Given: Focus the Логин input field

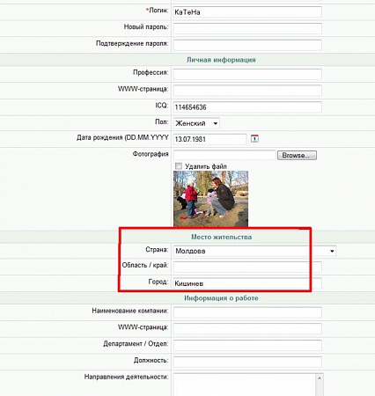Looking at the screenshot, I should [247, 12].
